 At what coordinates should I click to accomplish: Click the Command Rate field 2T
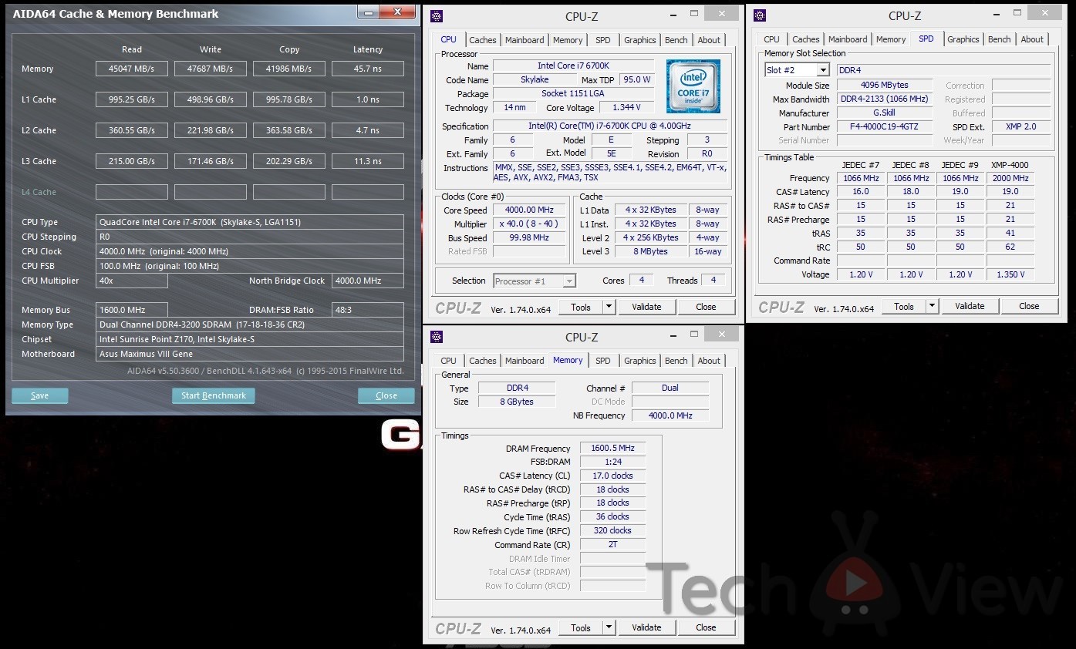click(x=612, y=544)
